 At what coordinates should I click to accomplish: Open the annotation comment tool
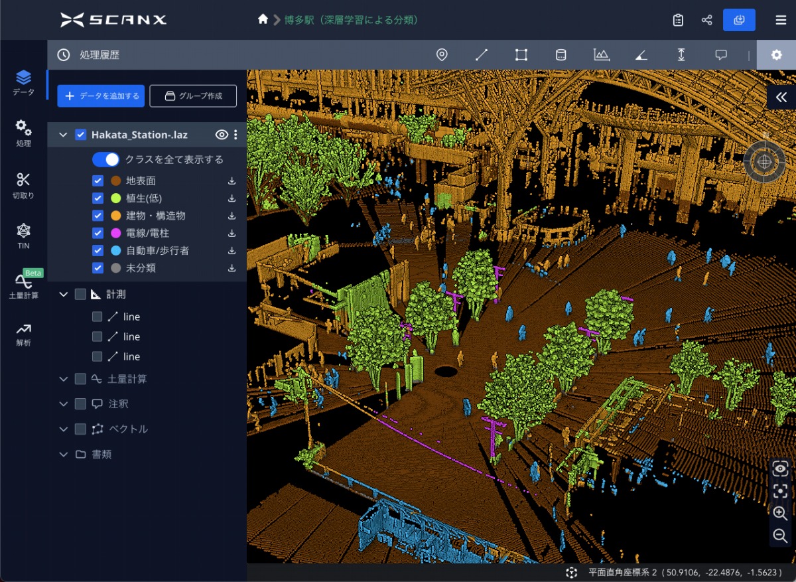721,55
